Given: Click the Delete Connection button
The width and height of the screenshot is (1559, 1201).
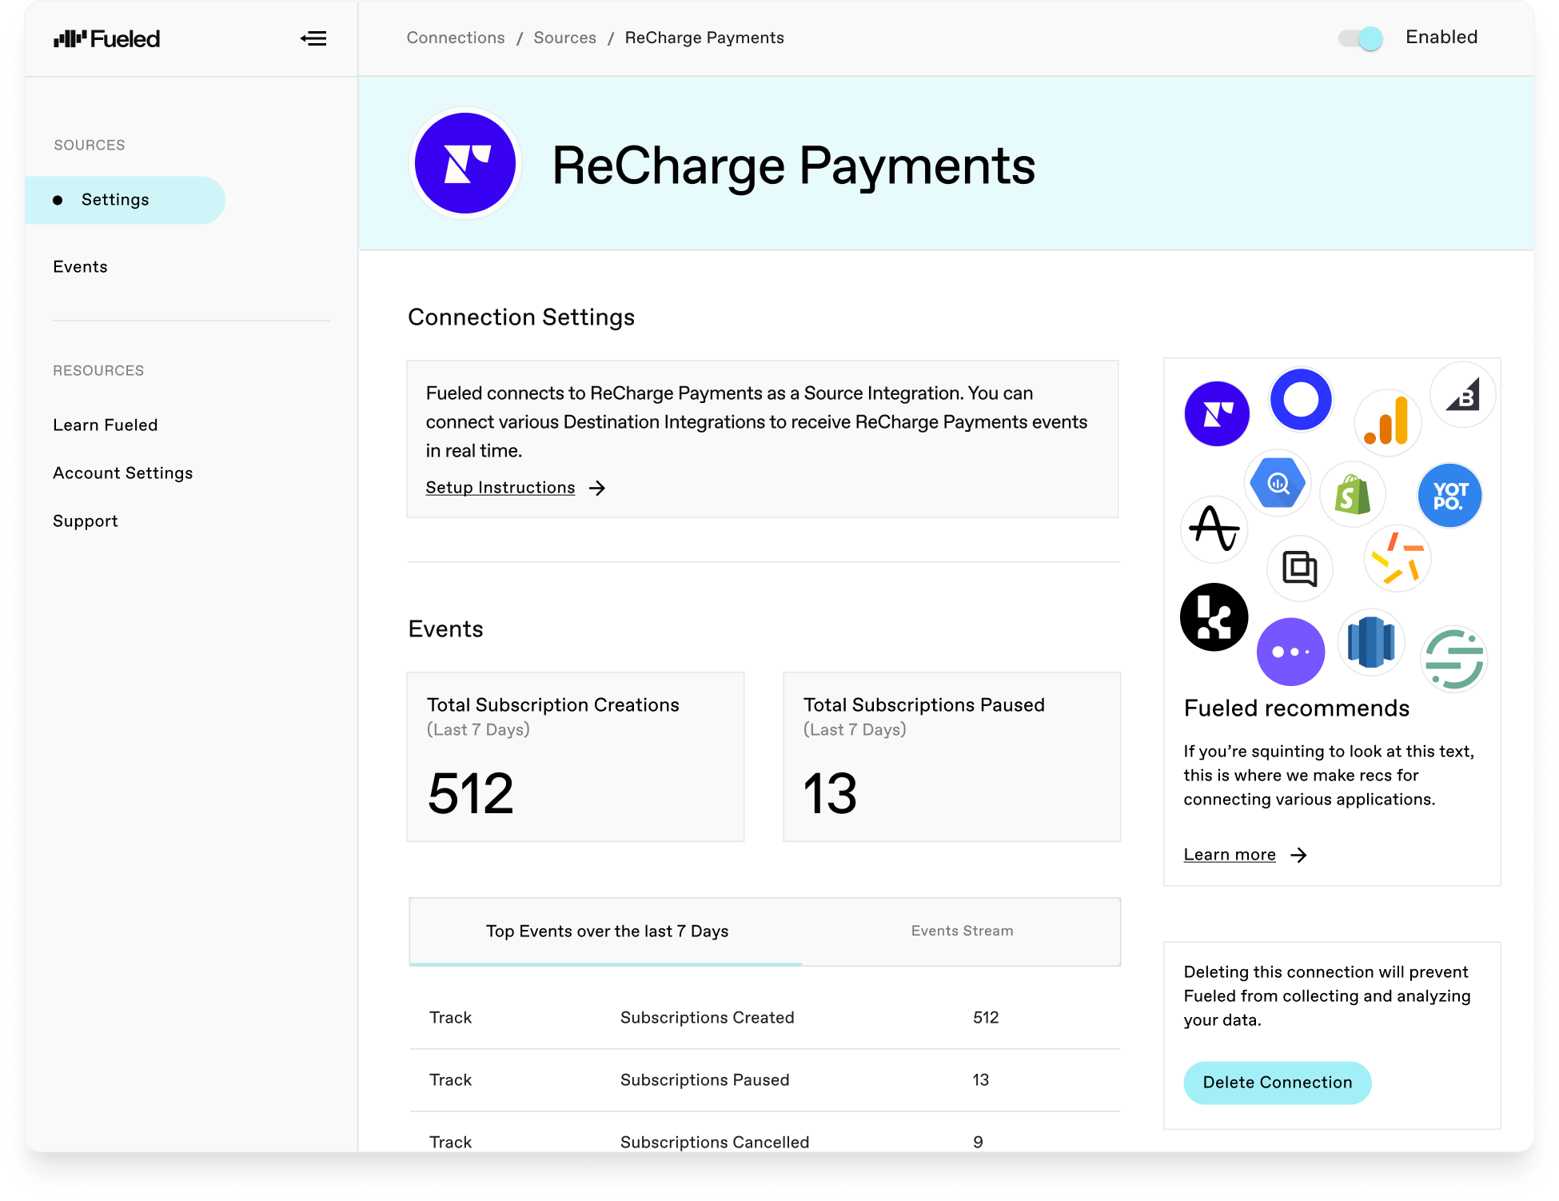Looking at the screenshot, I should pyautogui.click(x=1278, y=1083).
